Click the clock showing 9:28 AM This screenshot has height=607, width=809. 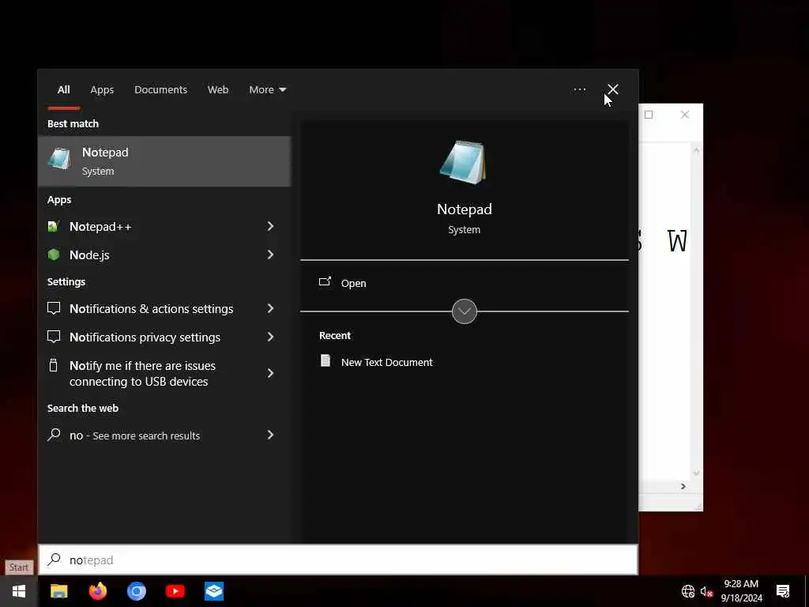click(x=741, y=584)
